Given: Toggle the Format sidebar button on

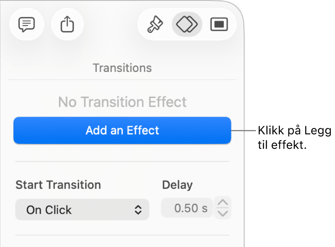Looking at the screenshot, I should (x=155, y=25).
